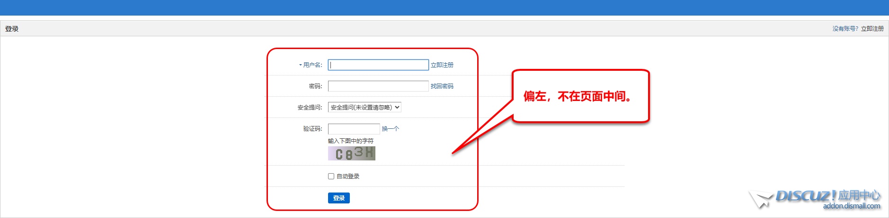The height and width of the screenshot is (218, 889).
Task: Open the 用户名 login-type selector arrow
Action: [300, 65]
